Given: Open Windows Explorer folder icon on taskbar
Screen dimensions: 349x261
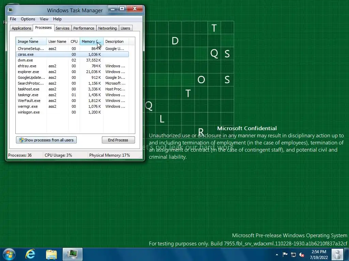Looking at the screenshot, I should 51,255.
